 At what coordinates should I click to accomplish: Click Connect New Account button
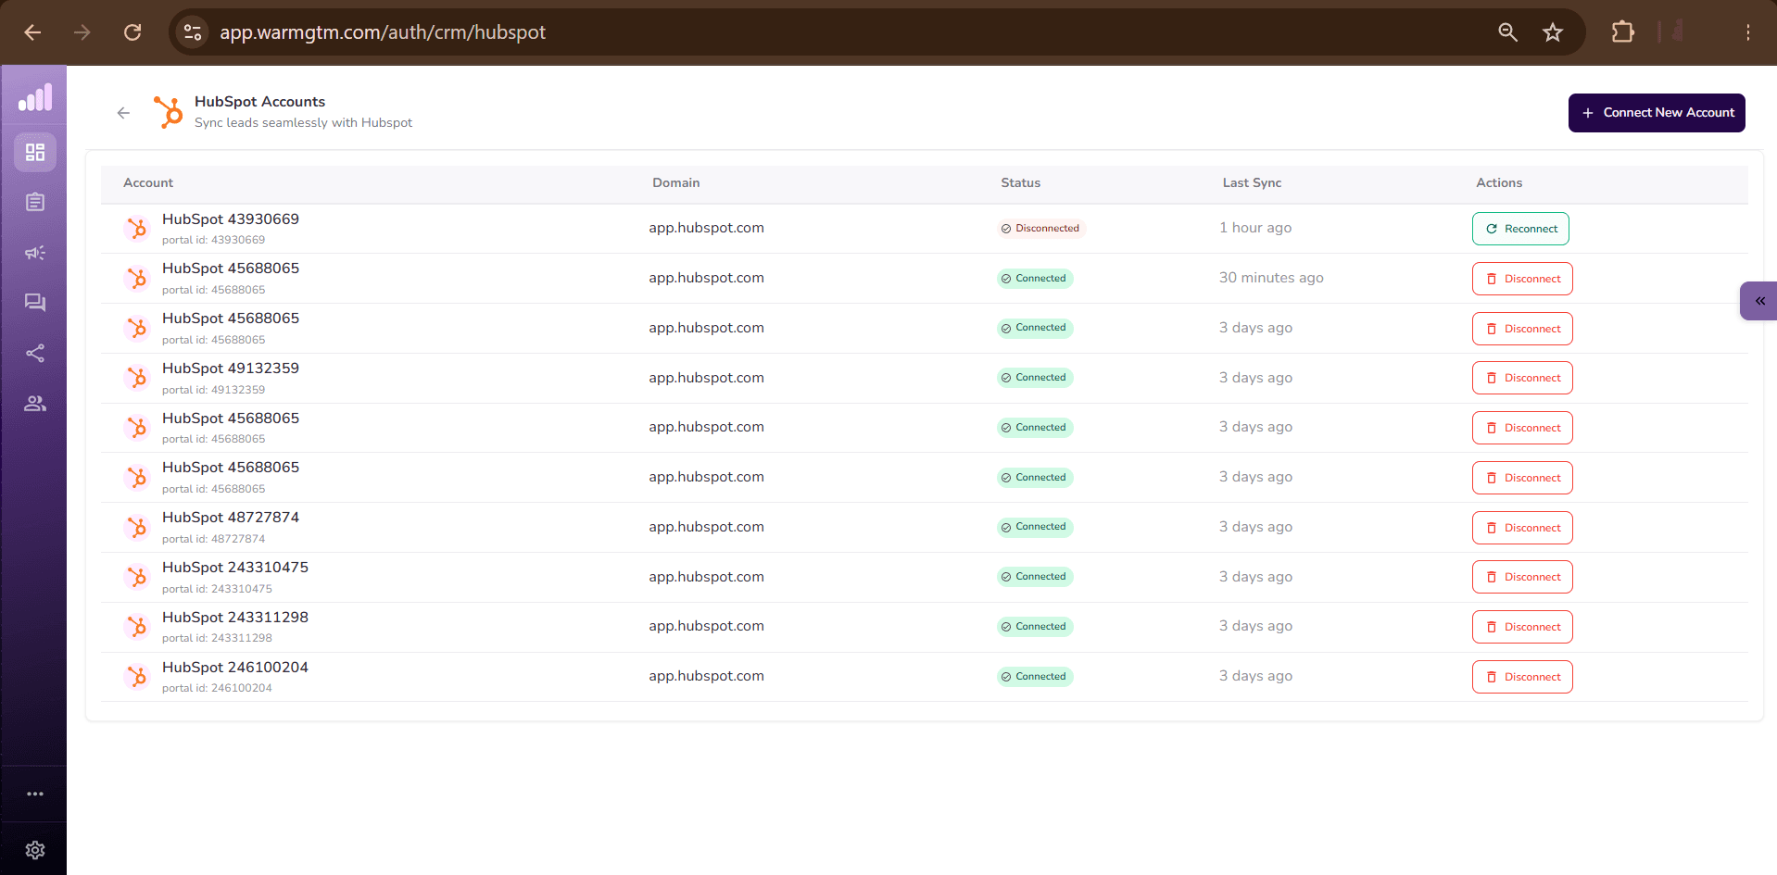coord(1657,113)
